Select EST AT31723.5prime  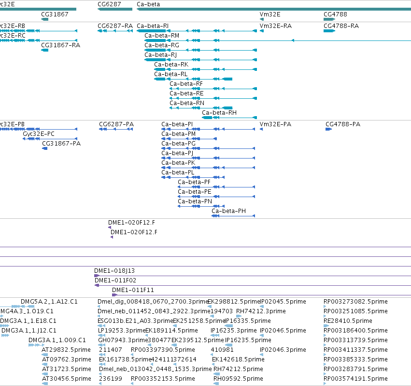pyautogui.click(x=67, y=369)
